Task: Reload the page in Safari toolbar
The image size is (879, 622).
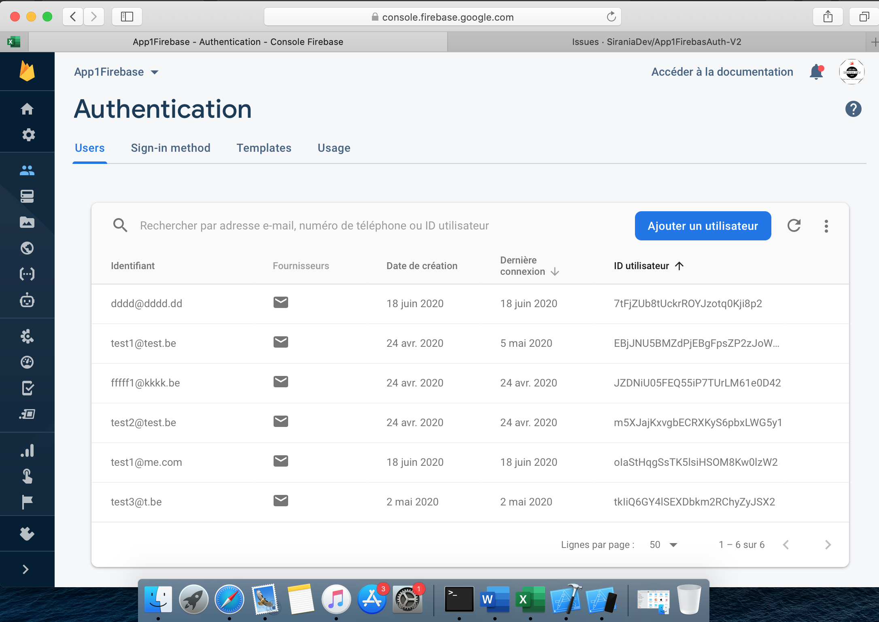Action: click(611, 17)
